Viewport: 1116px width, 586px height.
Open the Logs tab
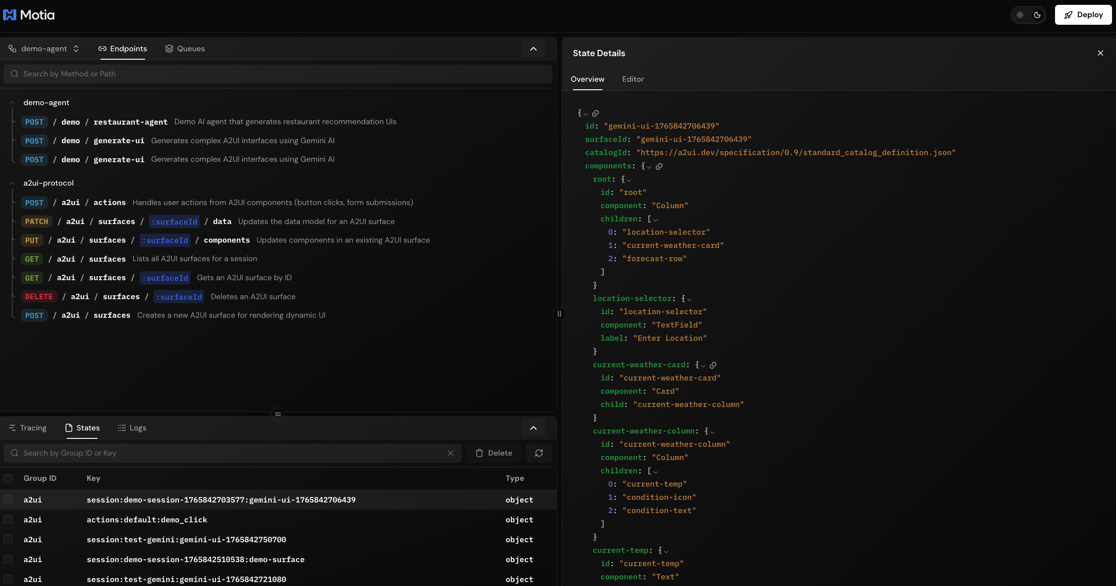click(x=132, y=428)
